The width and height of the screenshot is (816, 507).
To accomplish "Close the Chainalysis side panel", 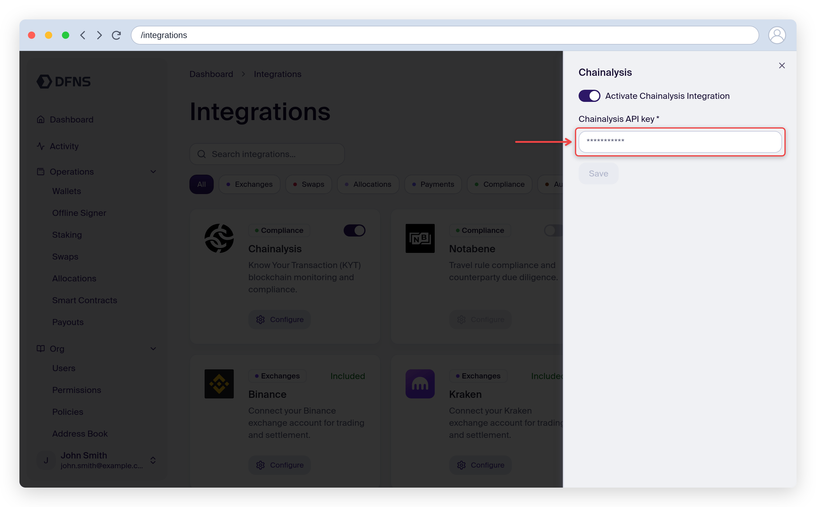I will click(x=782, y=66).
